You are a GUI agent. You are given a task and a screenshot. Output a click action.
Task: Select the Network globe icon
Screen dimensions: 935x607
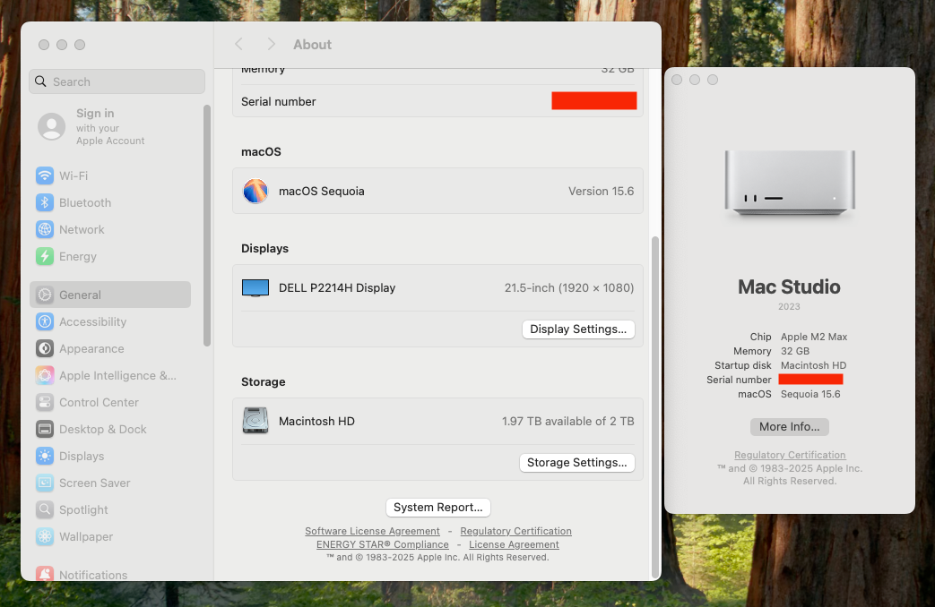(x=45, y=229)
